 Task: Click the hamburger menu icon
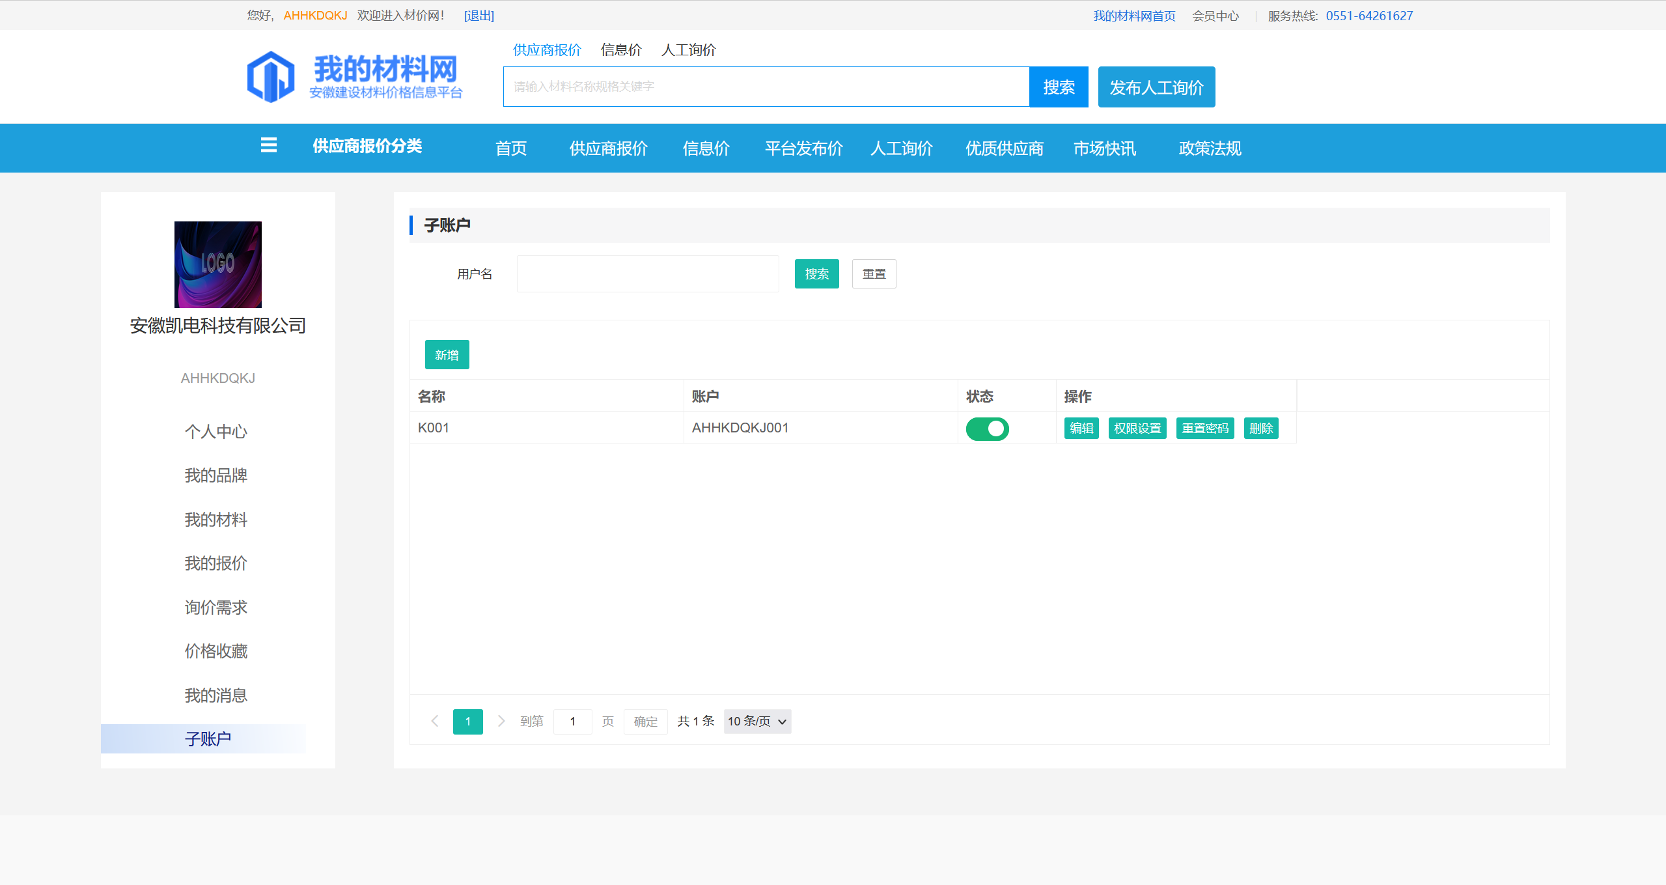point(268,146)
